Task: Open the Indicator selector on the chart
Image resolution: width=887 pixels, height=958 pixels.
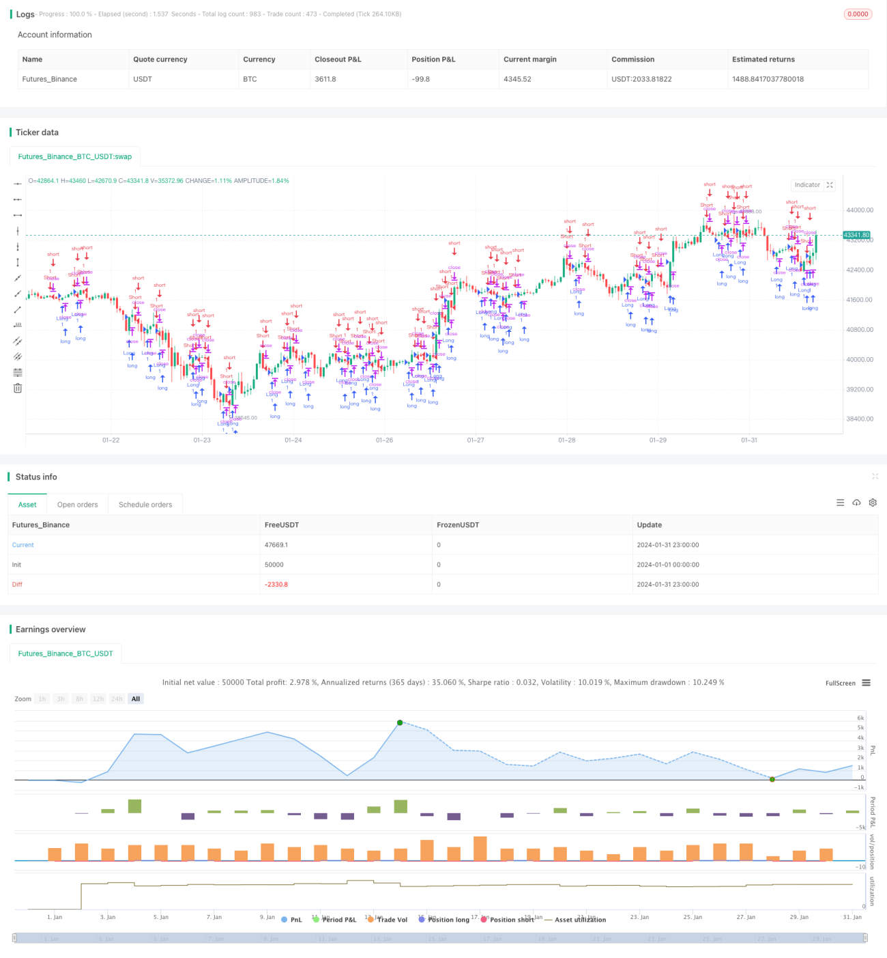Action: point(807,185)
